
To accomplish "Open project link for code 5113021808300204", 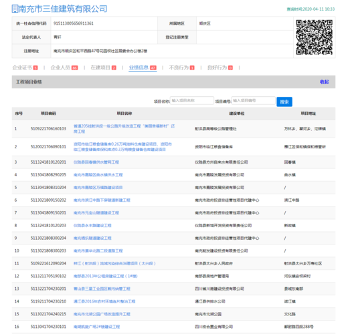I will (x=92, y=238).
